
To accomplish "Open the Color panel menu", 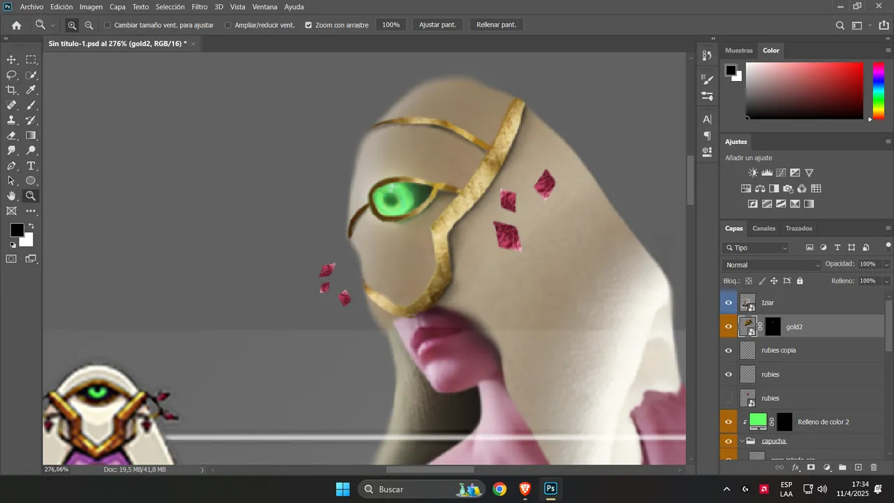I will [888, 50].
